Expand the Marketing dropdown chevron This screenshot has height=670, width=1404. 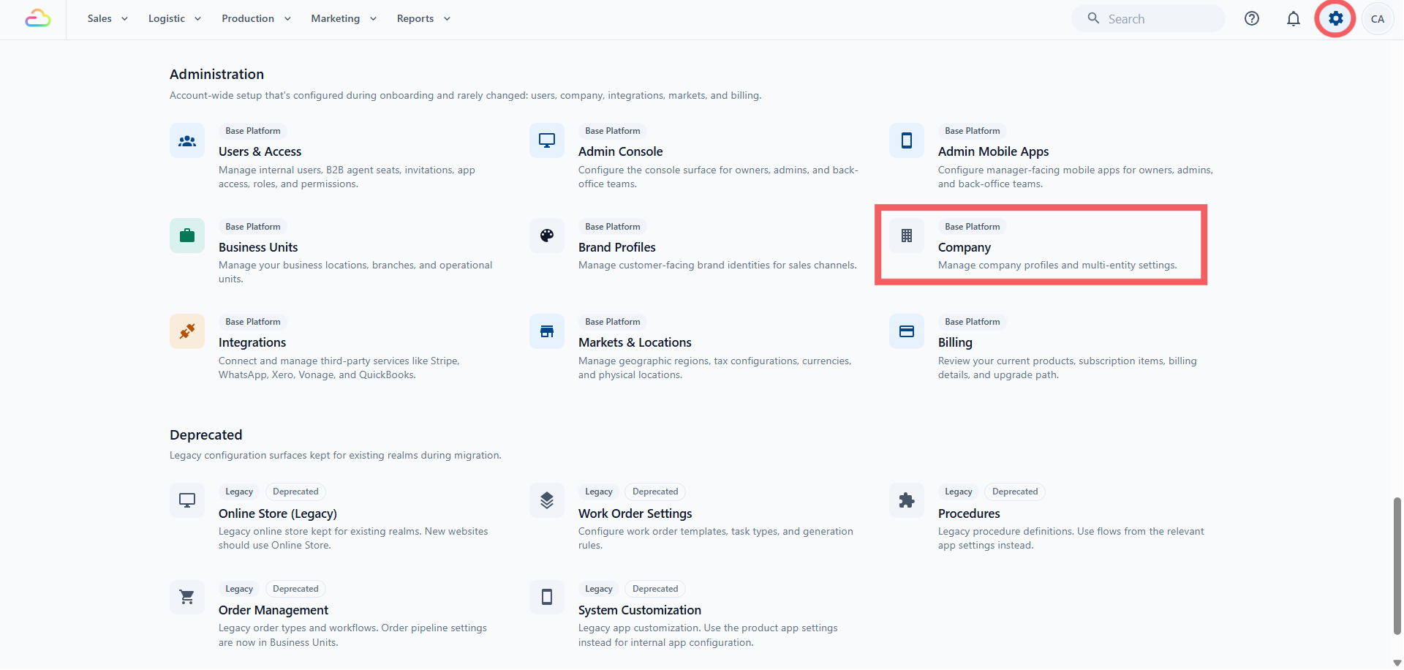point(373,19)
